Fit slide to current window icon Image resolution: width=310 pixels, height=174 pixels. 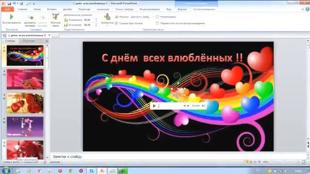[304, 162]
